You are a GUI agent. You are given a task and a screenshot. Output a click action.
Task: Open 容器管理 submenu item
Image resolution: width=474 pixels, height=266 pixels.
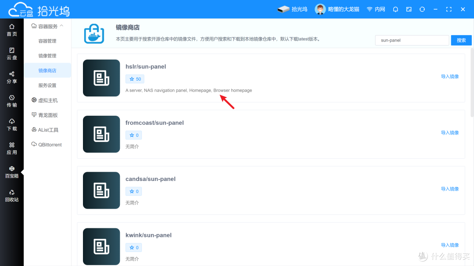tap(47, 41)
